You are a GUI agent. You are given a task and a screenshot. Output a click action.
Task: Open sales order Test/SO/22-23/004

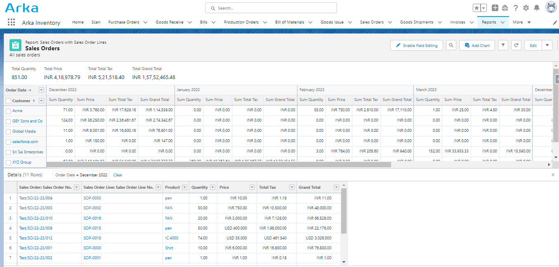(36, 198)
